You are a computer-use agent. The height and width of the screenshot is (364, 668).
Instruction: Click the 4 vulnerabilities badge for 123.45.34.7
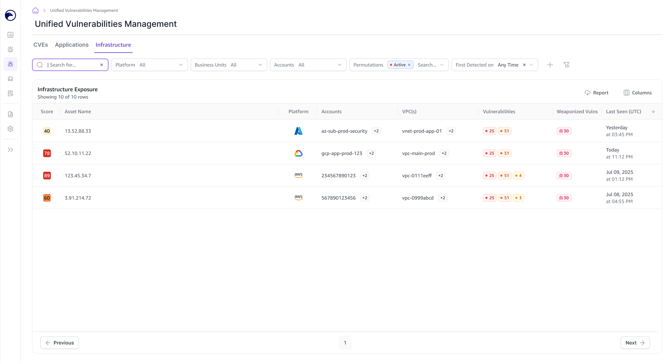tap(518, 176)
